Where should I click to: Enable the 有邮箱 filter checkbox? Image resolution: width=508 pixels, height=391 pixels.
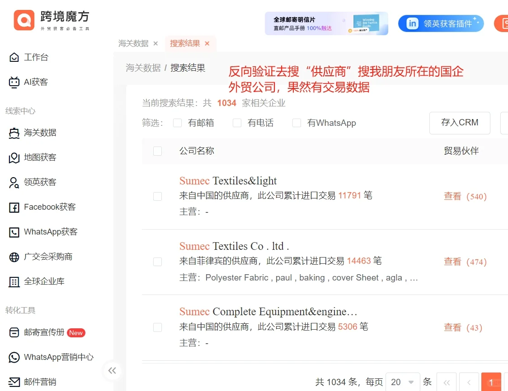click(x=177, y=123)
